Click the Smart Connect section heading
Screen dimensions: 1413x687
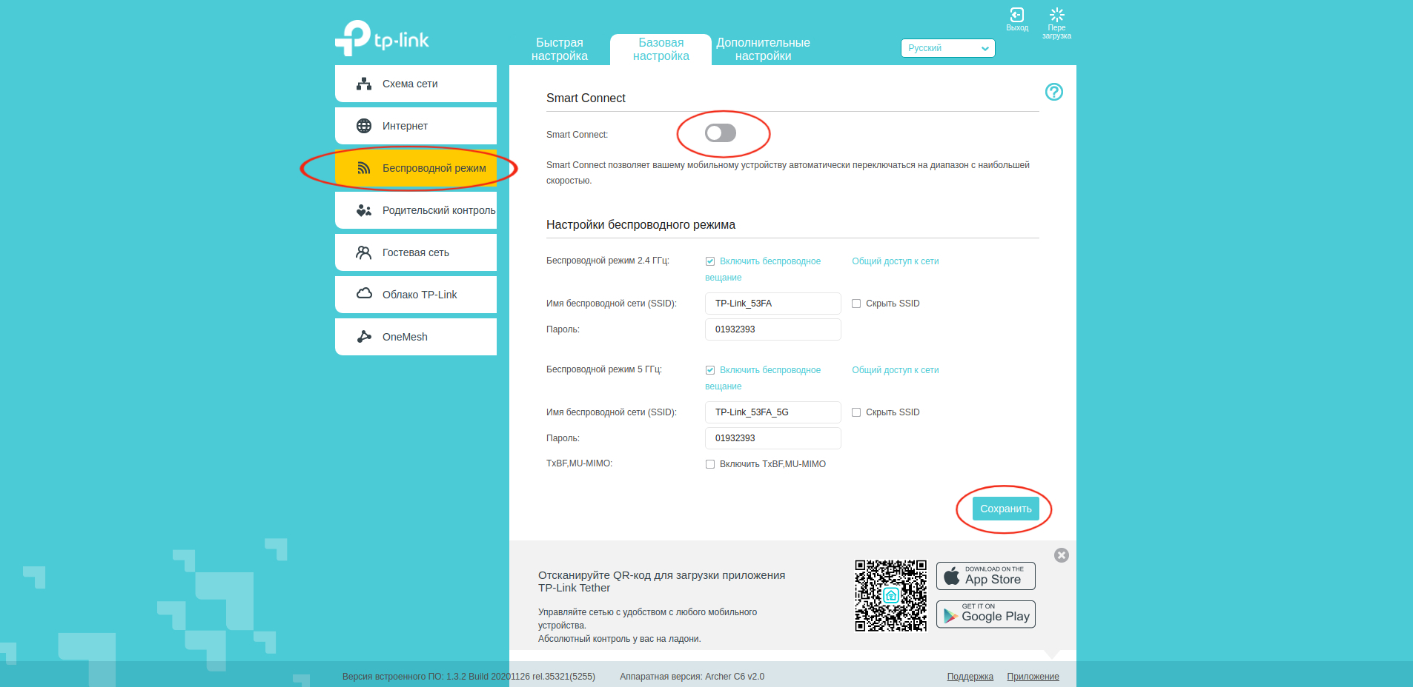click(586, 98)
